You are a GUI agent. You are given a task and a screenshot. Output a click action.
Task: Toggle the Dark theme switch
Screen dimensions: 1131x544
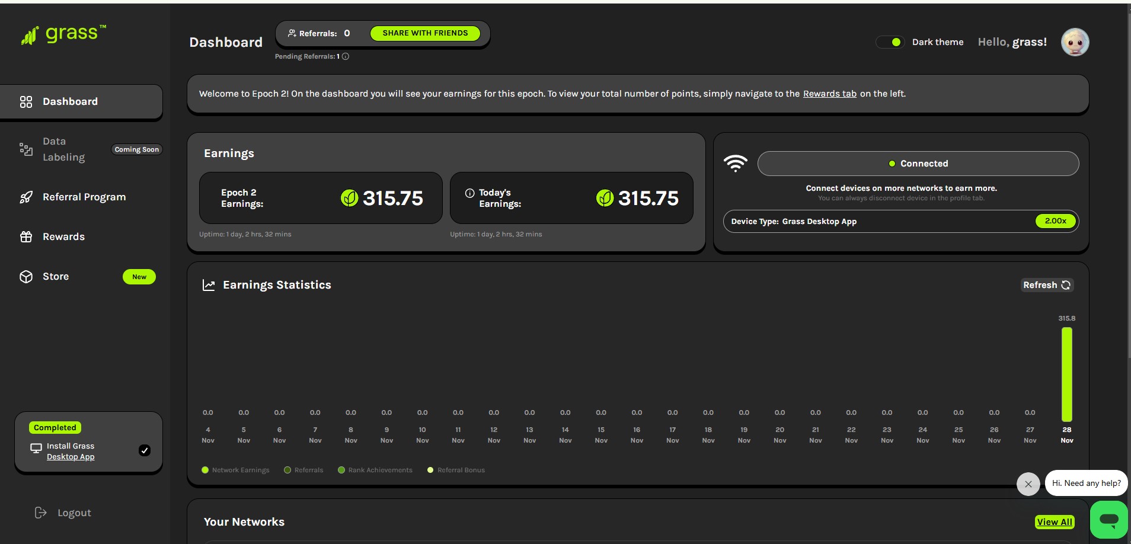click(x=890, y=42)
